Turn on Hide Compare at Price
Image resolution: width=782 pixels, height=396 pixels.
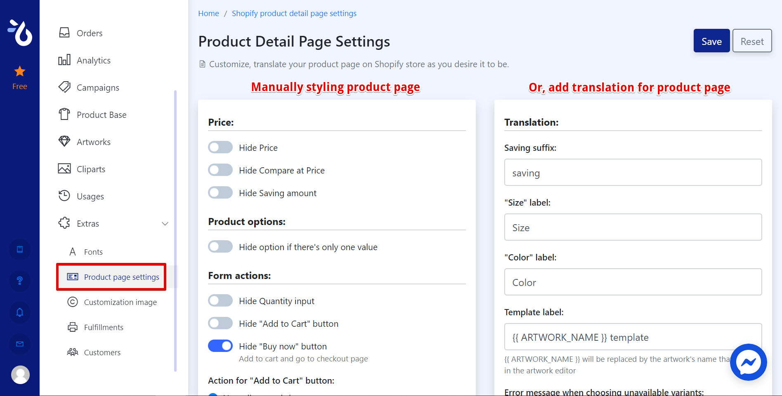pyautogui.click(x=220, y=170)
